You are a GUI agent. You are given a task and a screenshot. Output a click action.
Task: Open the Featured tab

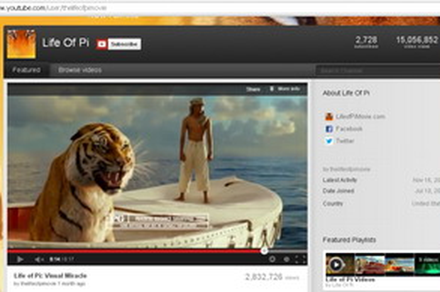tap(26, 70)
